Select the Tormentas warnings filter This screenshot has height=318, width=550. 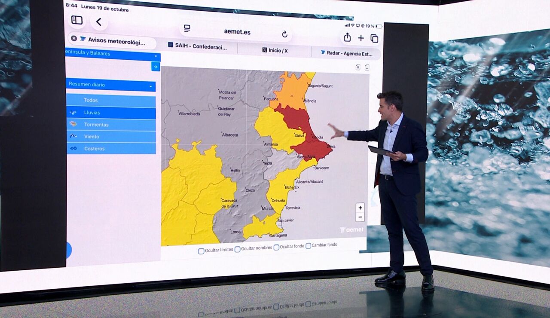[x=110, y=125]
